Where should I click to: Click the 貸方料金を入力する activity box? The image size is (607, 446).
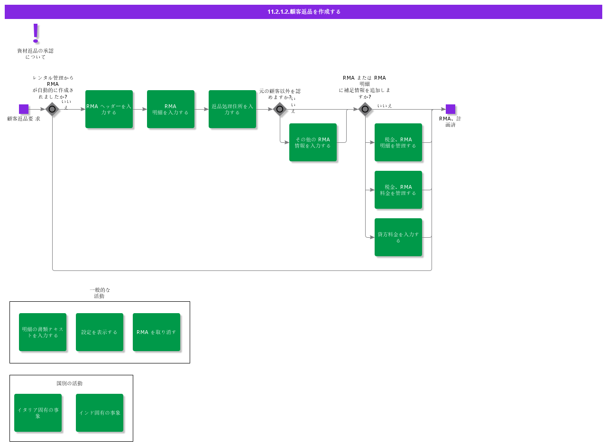(x=398, y=237)
